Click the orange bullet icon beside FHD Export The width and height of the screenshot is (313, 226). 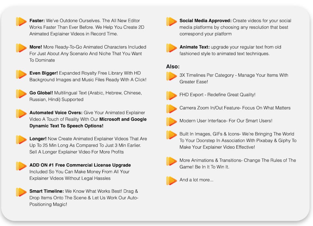(x=171, y=96)
